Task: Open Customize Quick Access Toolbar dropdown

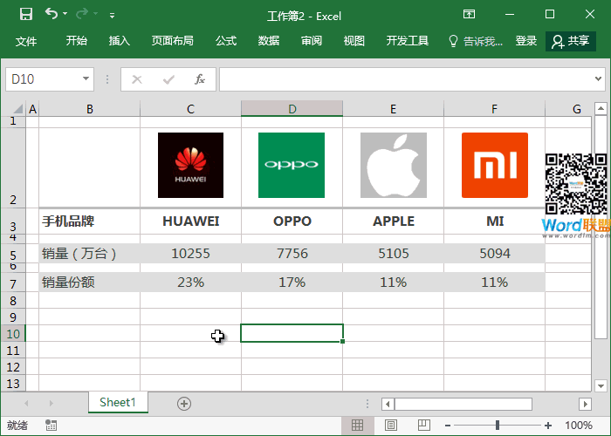Action: [x=112, y=16]
